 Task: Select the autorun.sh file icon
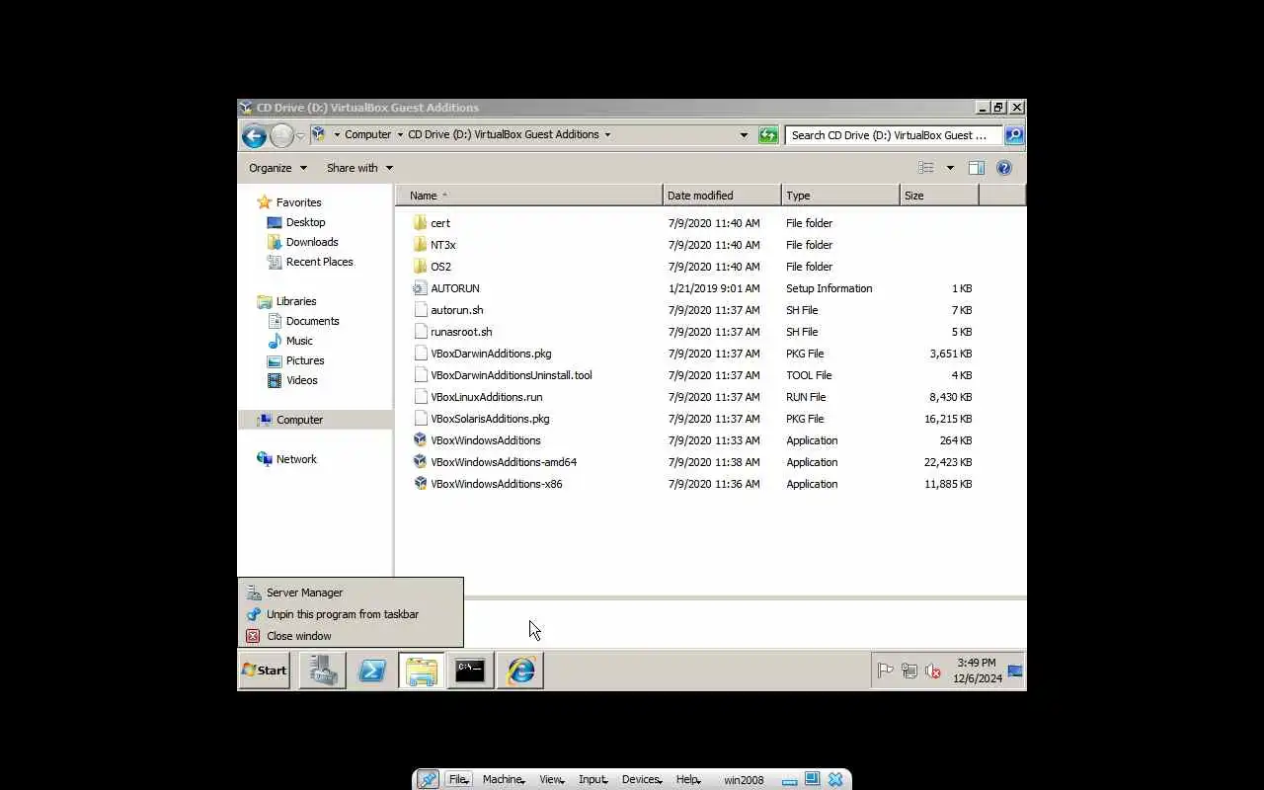(420, 310)
